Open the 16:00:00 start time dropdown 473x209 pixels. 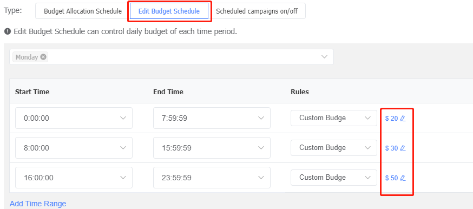pyautogui.click(x=74, y=178)
